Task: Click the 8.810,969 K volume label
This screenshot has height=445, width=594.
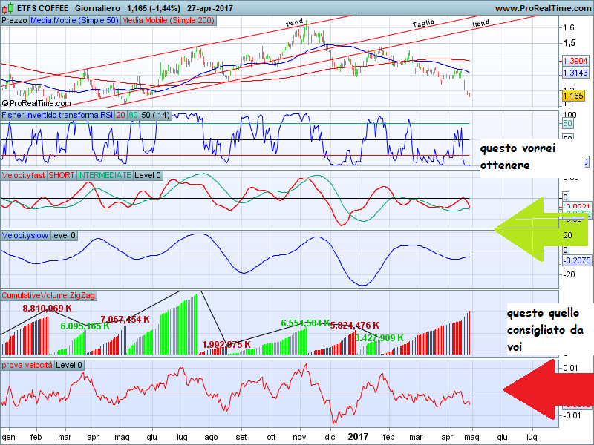Action: click(47, 309)
